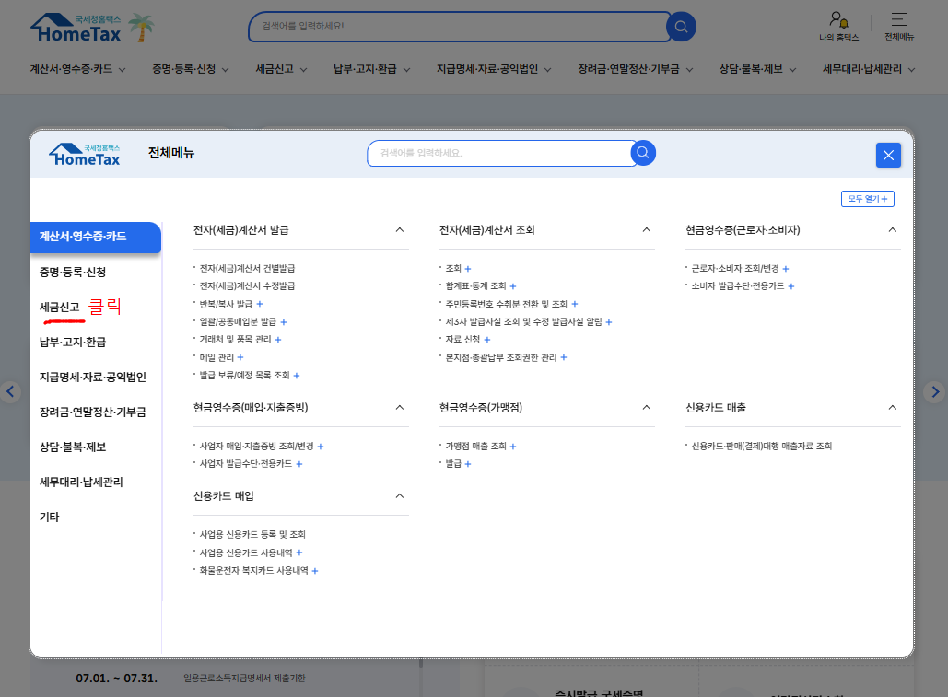Image resolution: width=948 pixels, height=697 pixels.
Task: Click the left carousel arrow beside the menu panel
Action: [x=11, y=391]
